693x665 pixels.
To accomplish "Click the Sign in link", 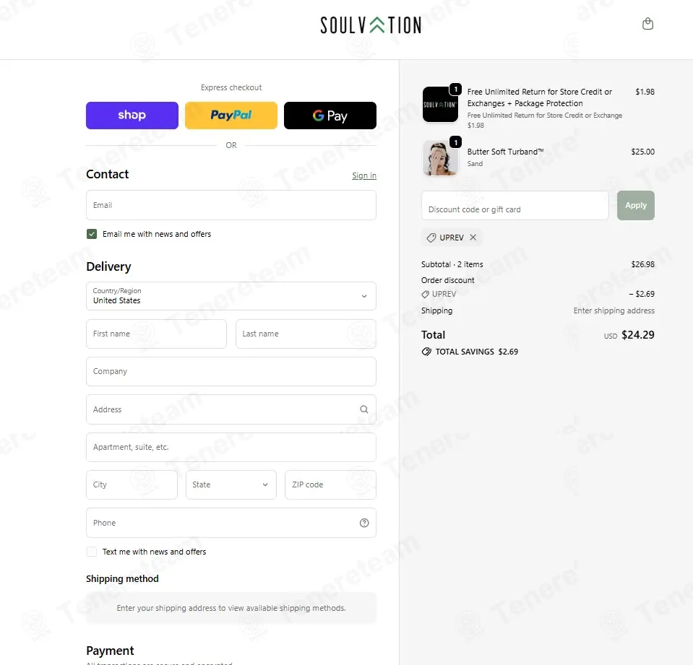I will pyautogui.click(x=364, y=175).
